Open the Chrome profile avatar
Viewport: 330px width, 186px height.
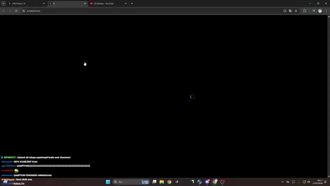point(320,11)
